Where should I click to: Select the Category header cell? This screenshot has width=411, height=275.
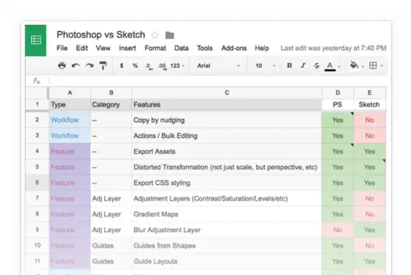point(111,105)
